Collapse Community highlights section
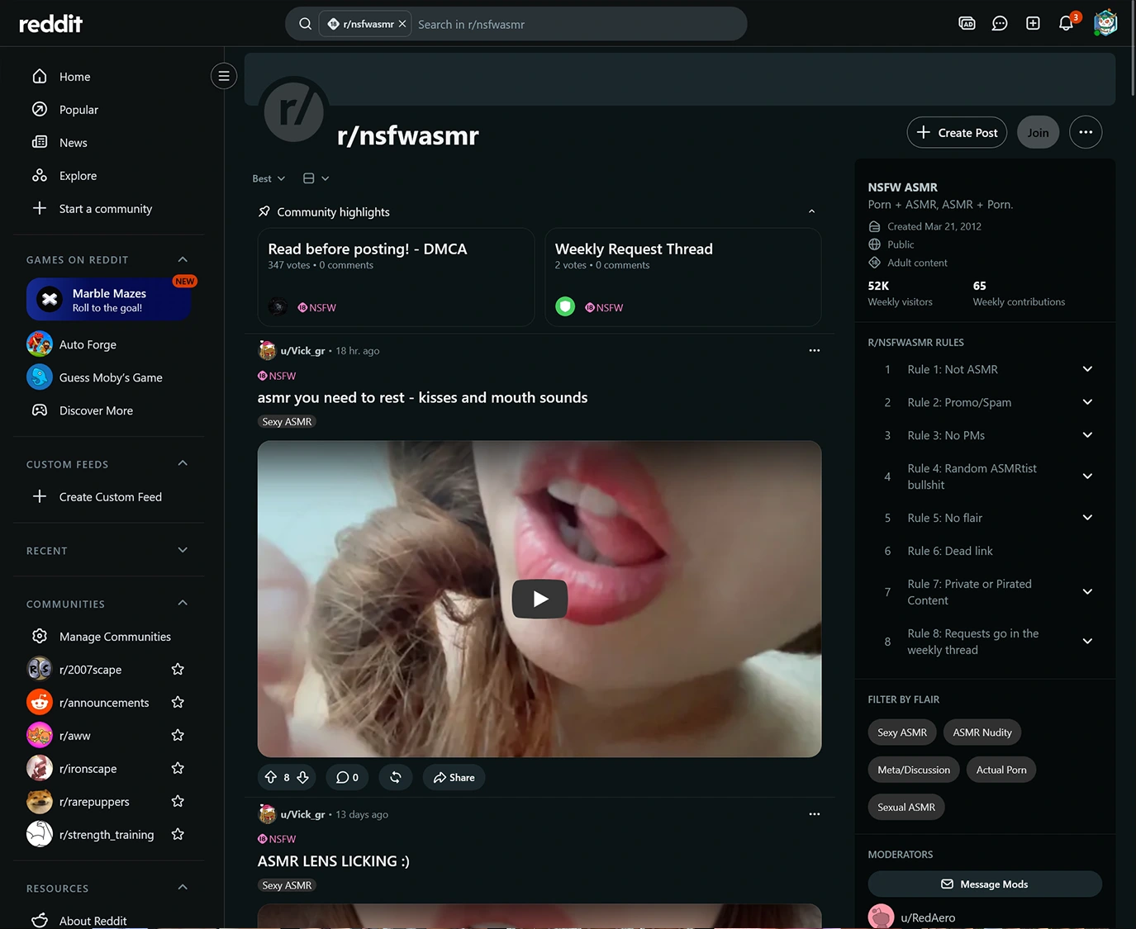Viewport: 1136px width, 929px height. (x=811, y=211)
